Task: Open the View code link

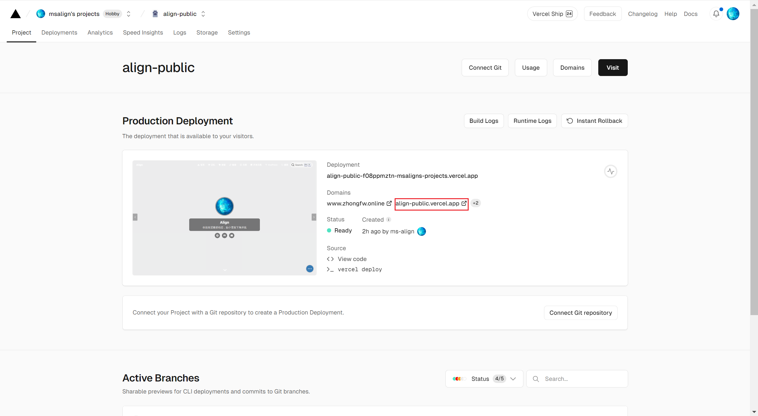Action: pyautogui.click(x=352, y=259)
